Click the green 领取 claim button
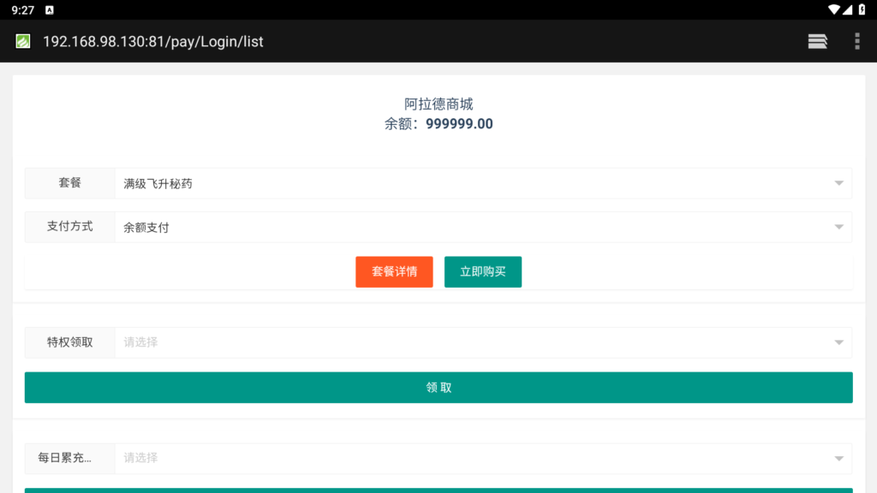Viewport: 877px width, 493px height. (x=438, y=387)
